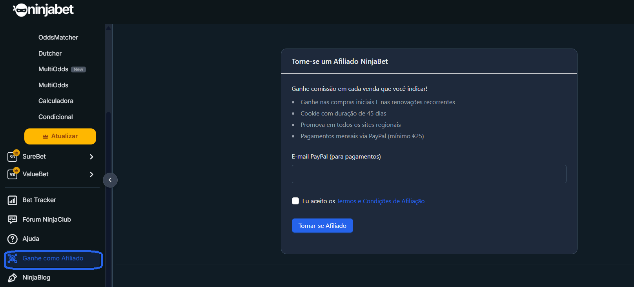Check the accept terms checkbox
Viewport: 634px width, 287px height.
(295, 201)
